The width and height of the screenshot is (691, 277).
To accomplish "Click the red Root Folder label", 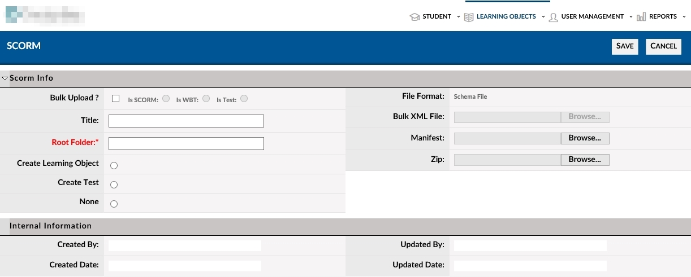I will pos(75,143).
